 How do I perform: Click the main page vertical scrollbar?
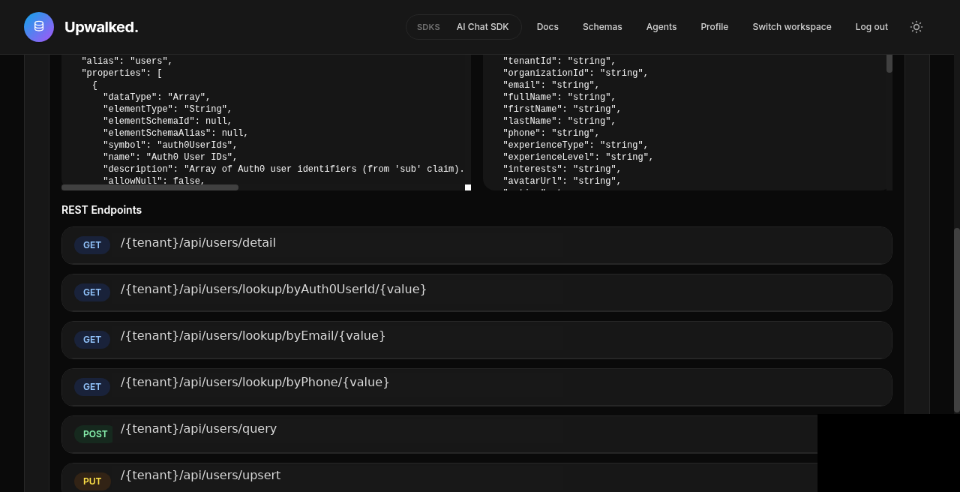956,320
